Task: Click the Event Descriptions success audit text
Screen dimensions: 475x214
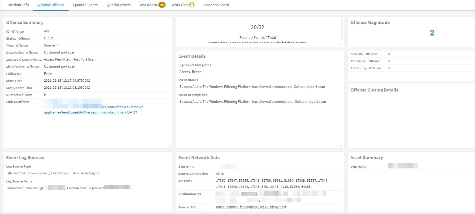Action: tap(253, 102)
